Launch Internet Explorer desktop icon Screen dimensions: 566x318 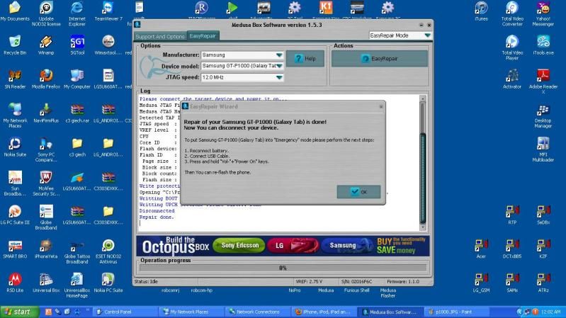click(x=77, y=13)
